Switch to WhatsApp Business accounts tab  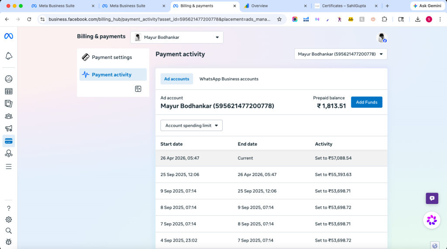[x=229, y=79]
